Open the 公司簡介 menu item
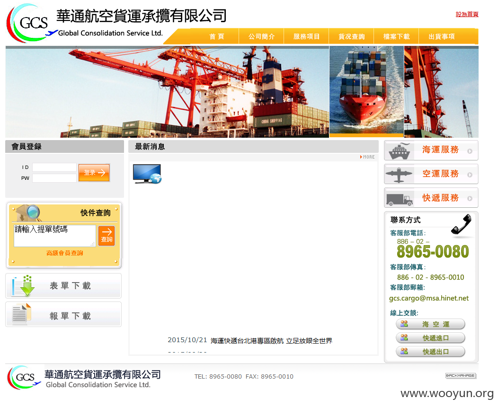 261,36
